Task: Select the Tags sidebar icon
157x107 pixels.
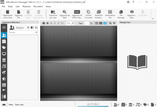Action: 4,47
